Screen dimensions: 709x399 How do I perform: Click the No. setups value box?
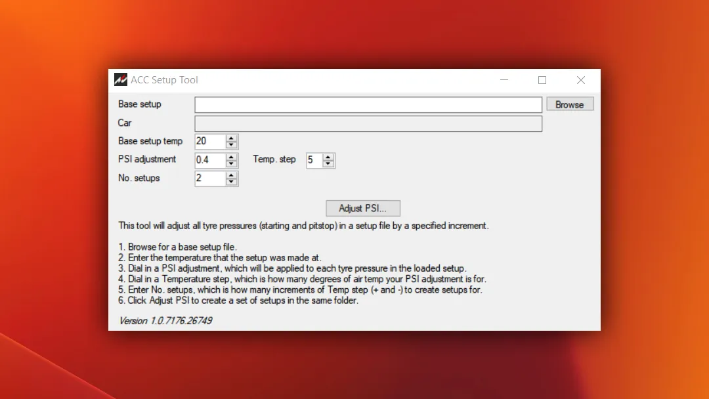click(x=209, y=178)
